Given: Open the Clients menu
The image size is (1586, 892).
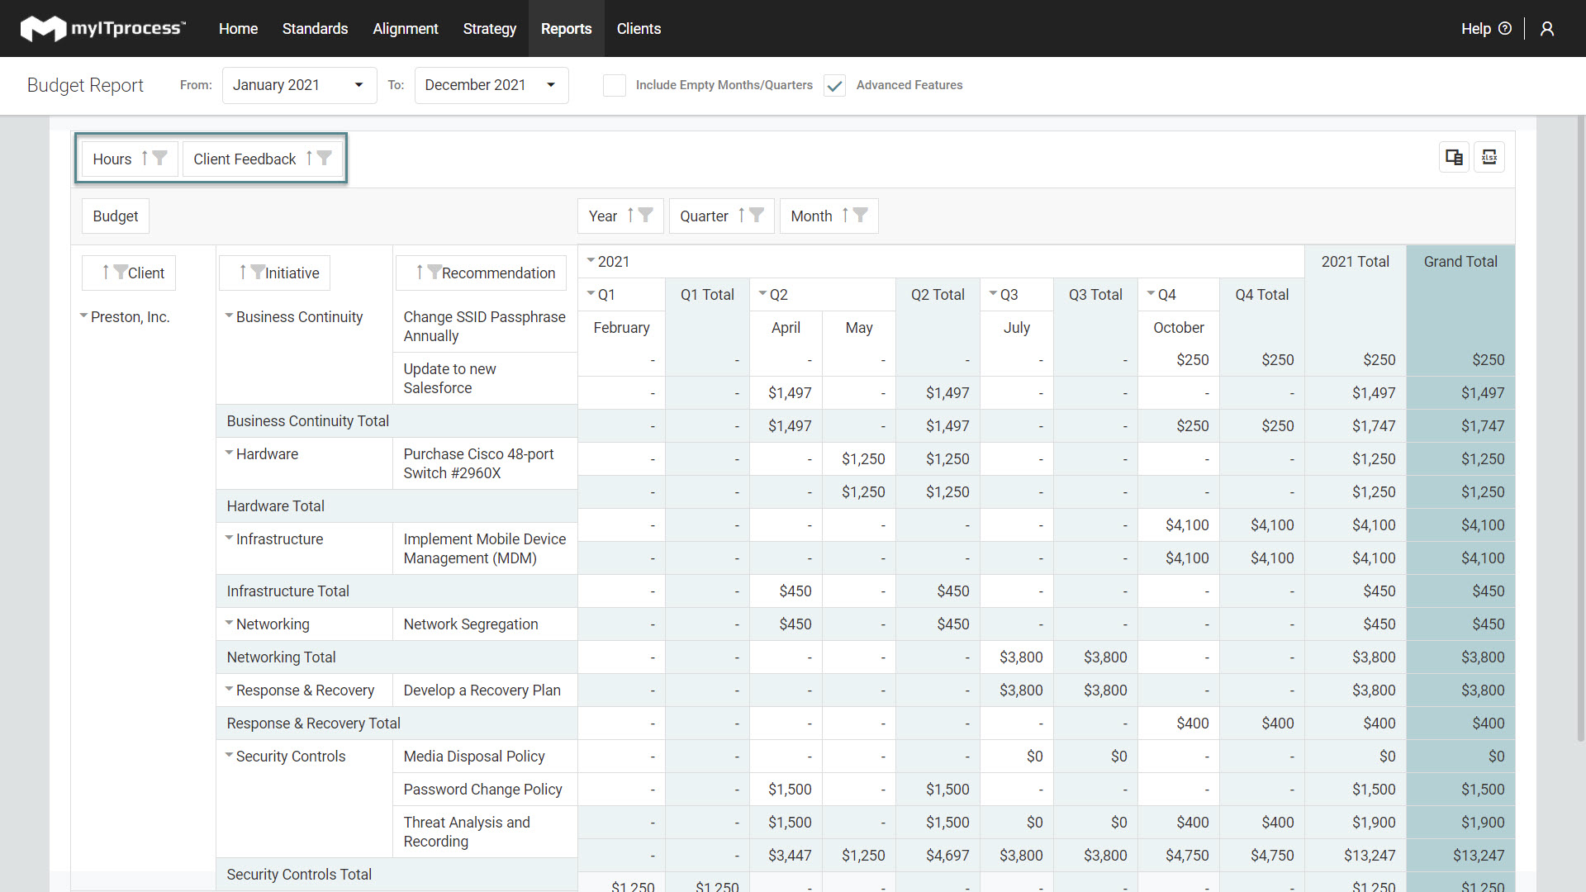Looking at the screenshot, I should [x=639, y=29].
